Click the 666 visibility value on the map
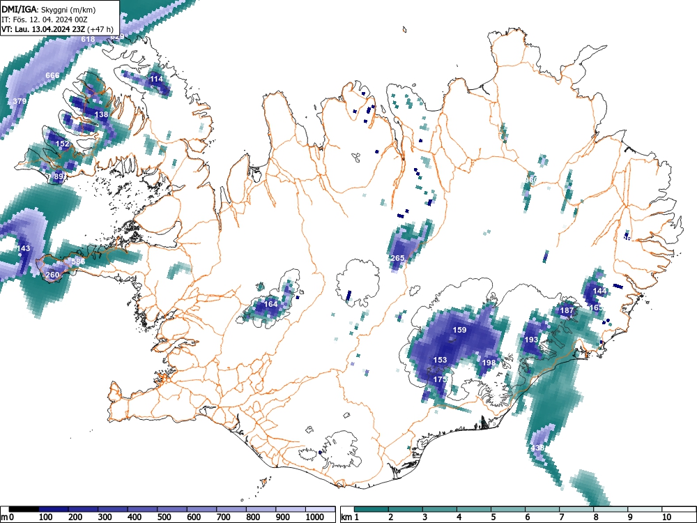Viewport: 697px width, 523px height. 52,75
